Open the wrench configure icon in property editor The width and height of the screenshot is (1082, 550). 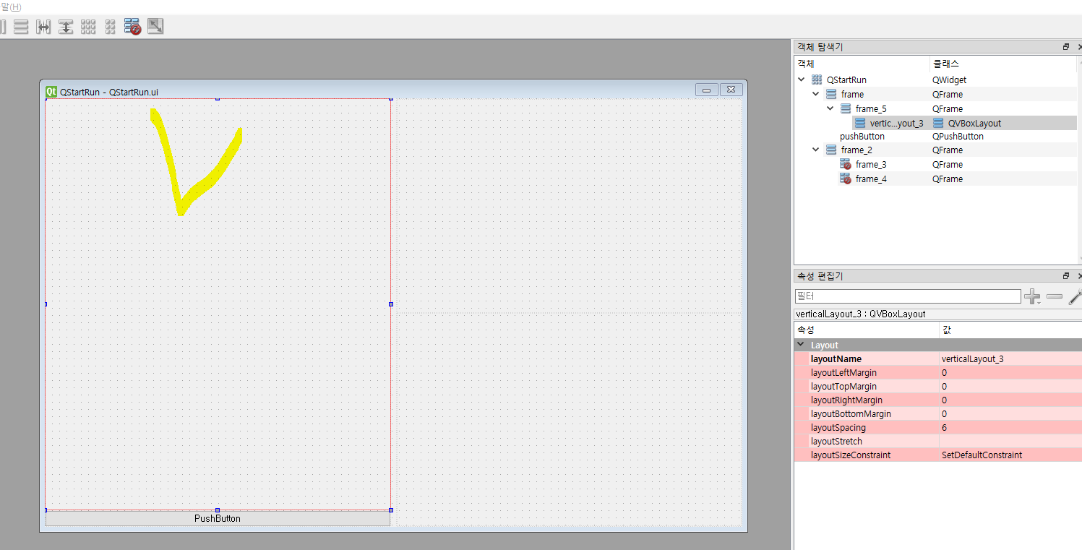(x=1075, y=296)
